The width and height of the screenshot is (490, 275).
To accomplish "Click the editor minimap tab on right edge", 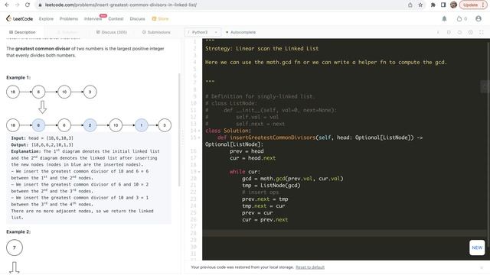I will coord(485,86).
